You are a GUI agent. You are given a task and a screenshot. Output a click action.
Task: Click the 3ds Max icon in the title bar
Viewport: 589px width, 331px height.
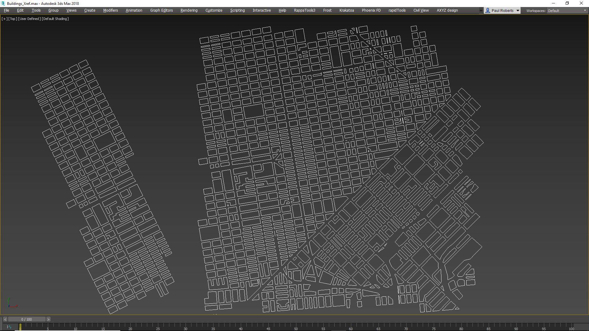click(x=3, y=3)
